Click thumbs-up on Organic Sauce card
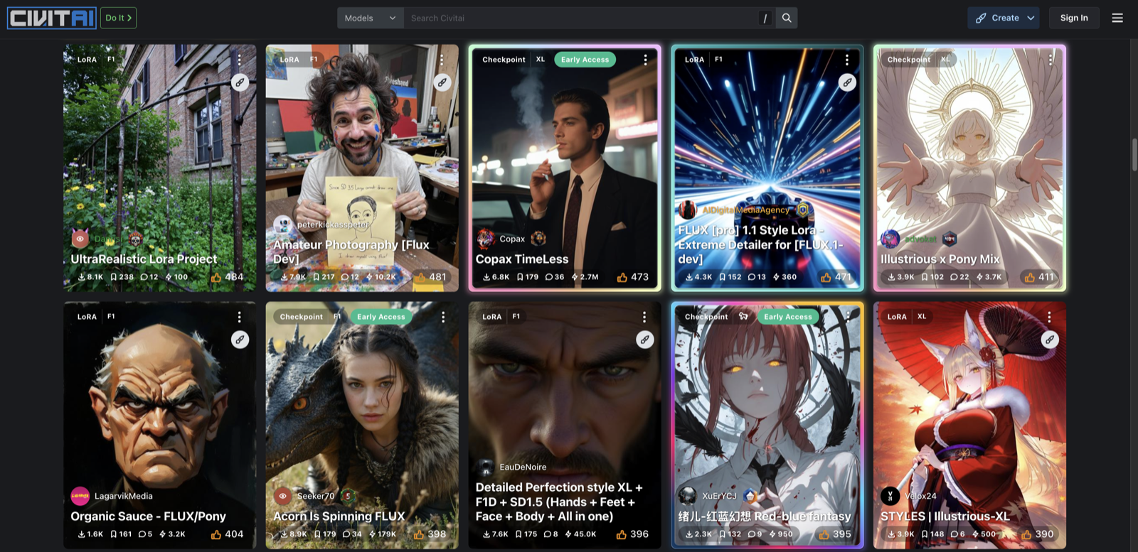1138x552 pixels. pyautogui.click(x=216, y=534)
